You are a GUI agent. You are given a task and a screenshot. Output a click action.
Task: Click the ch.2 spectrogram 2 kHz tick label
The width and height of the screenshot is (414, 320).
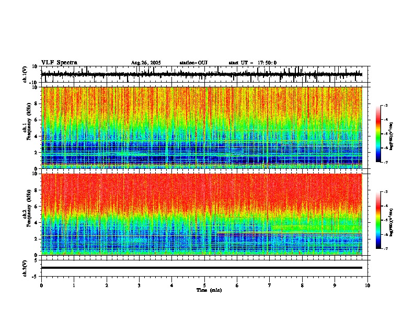[37, 239]
